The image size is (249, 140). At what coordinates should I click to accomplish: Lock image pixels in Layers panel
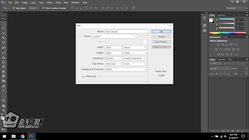point(221,74)
